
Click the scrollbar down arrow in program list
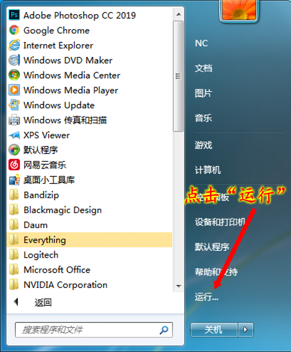[x=179, y=286]
